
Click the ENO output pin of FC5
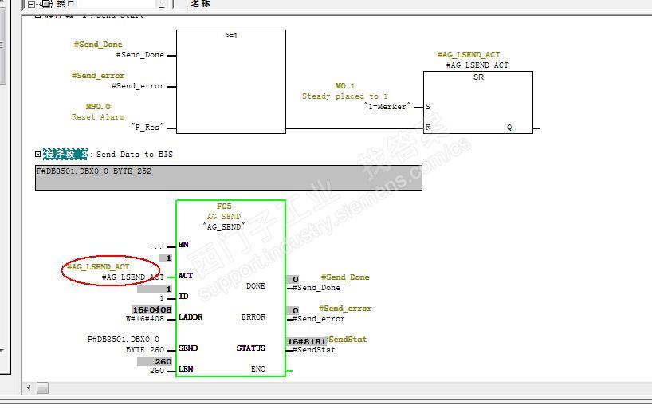pyautogui.click(x=257, y=369)
